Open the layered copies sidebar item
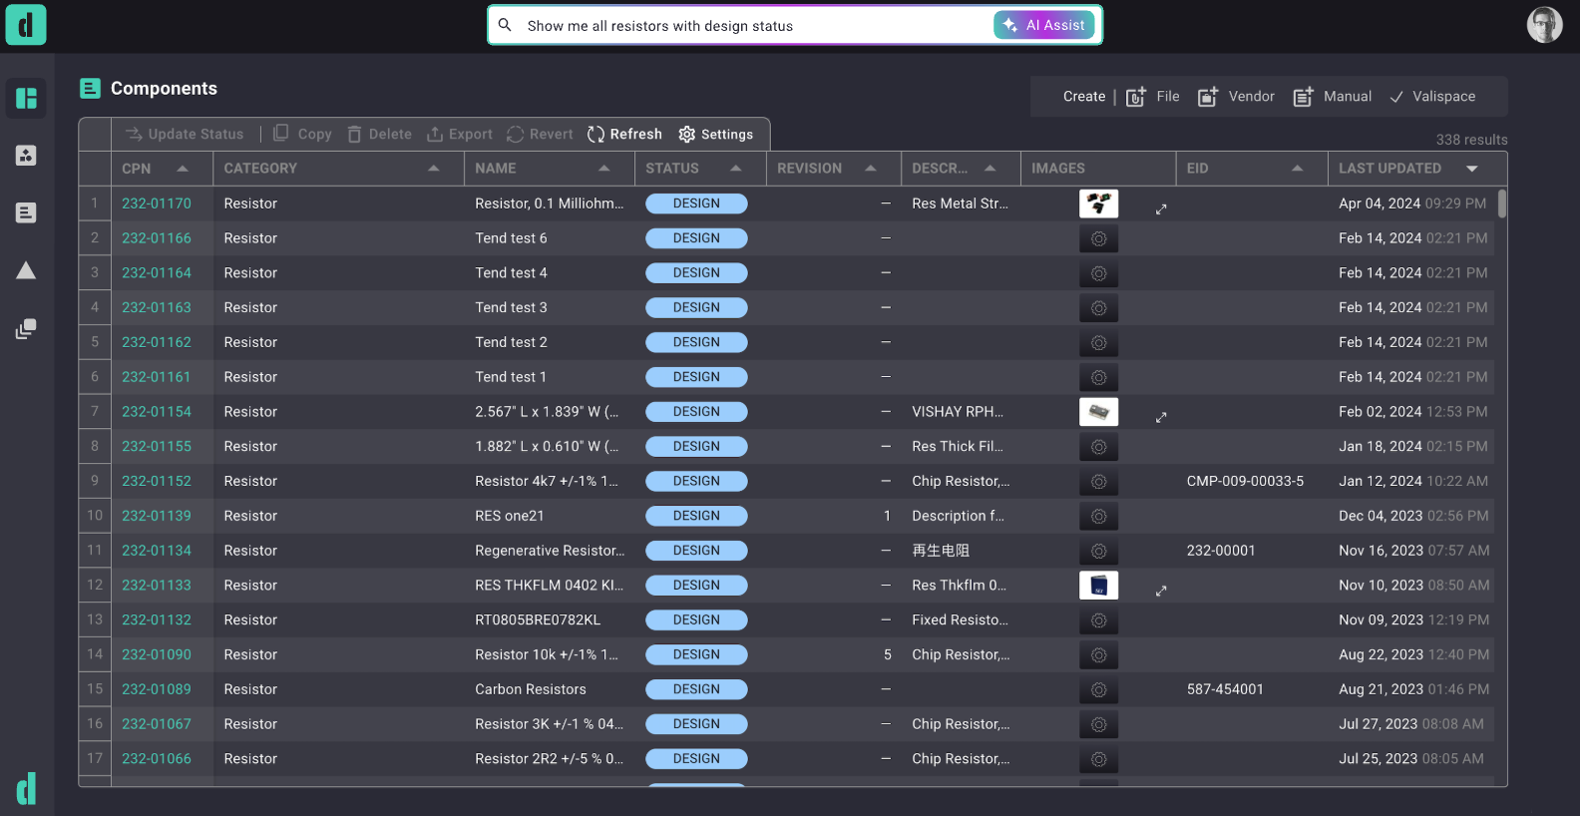Image resolution: width=1580 pixels, height=816 pixels. pos(26,329)
